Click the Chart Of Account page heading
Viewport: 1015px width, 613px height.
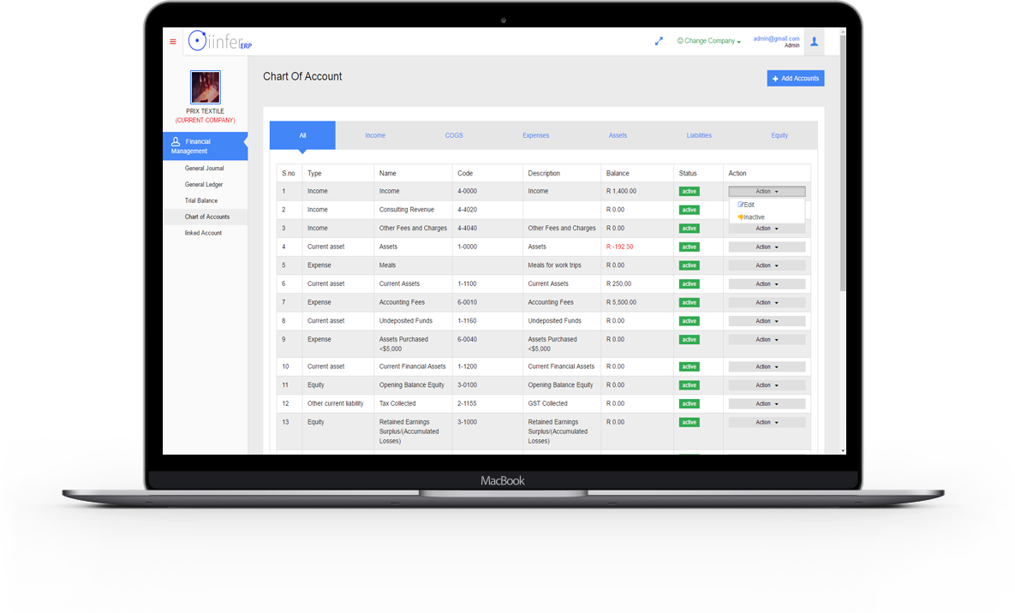point(302,76)
